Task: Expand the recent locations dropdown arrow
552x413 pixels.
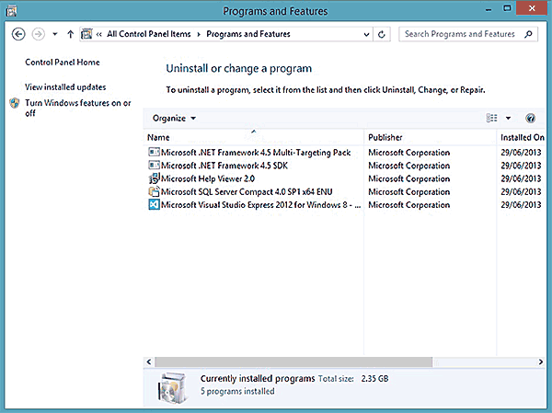Action: pyautogui.click(x=54, y=34)
